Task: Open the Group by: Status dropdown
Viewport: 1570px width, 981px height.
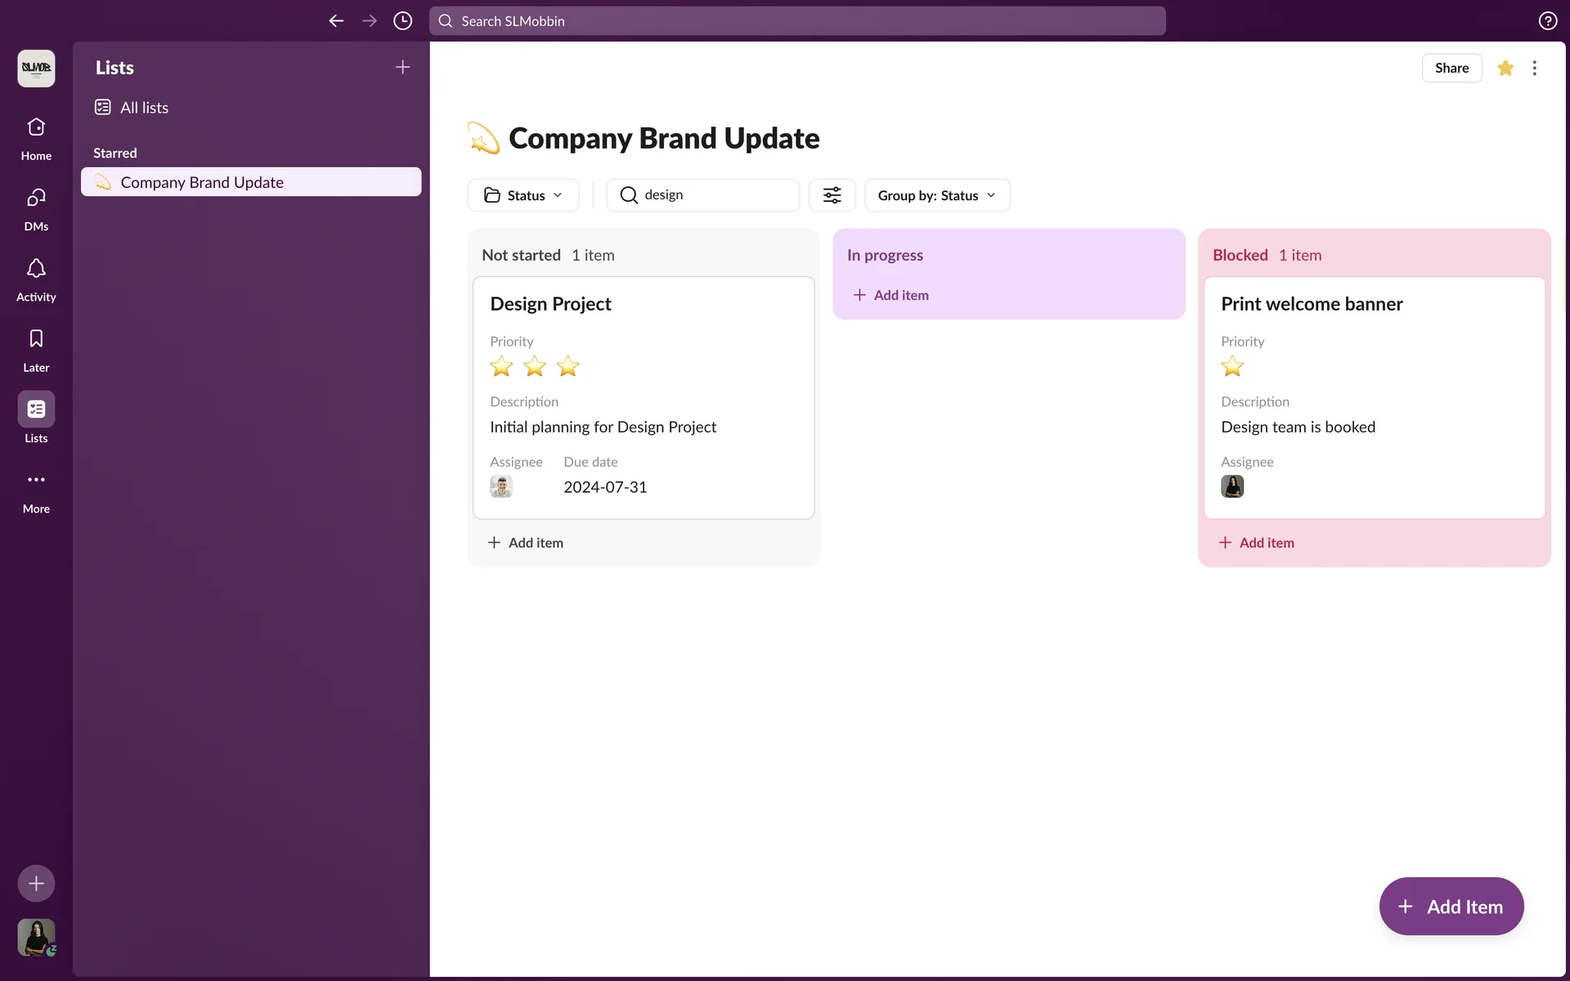Action: click(937, 195)
